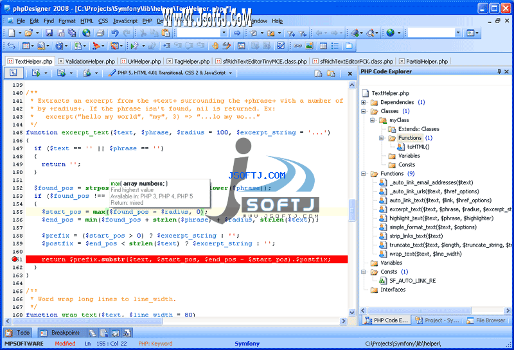Click the code beautifier brush icon

227,46
